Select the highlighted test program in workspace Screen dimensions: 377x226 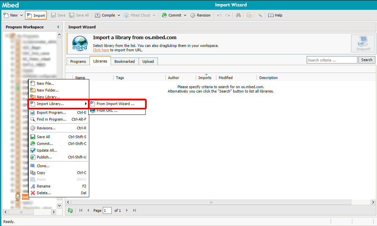click(25, 197)
